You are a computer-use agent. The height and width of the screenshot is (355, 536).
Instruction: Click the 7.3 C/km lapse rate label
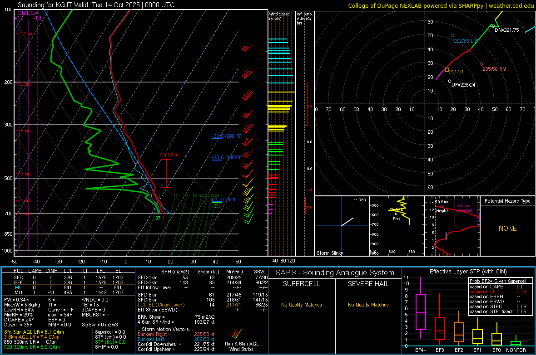(x=169, y=155)
